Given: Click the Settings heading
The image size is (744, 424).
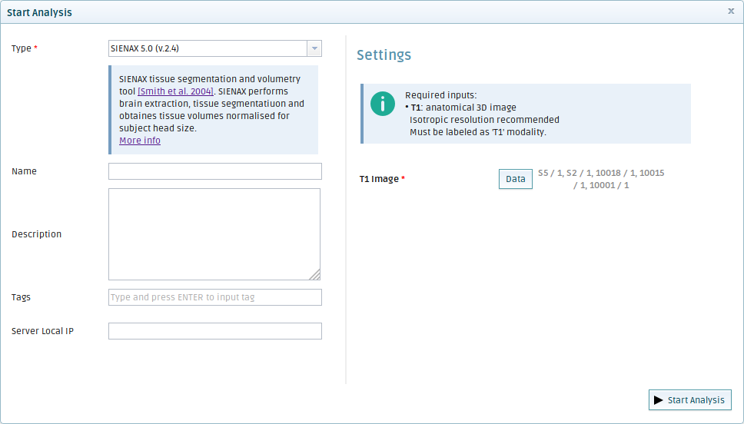Looking at the screenshot, I should click(x=384, y=55).
